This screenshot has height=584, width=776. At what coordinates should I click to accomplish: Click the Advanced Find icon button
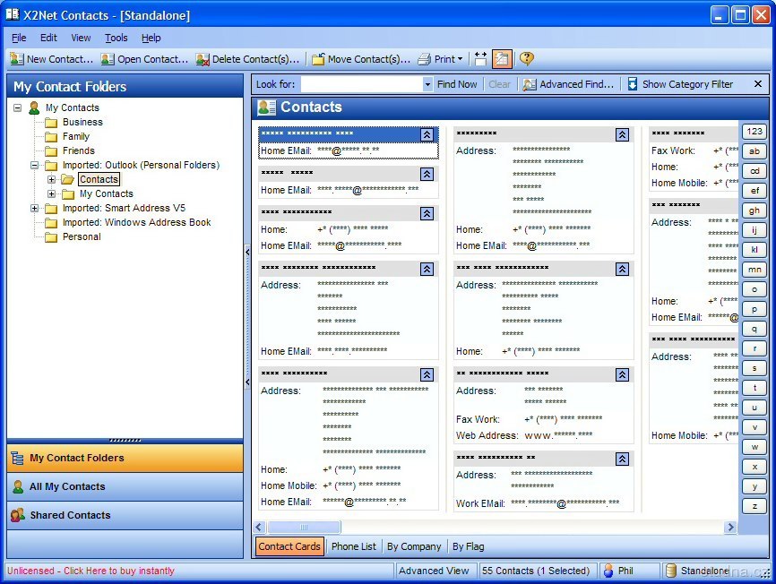click(x=530, y=84)
